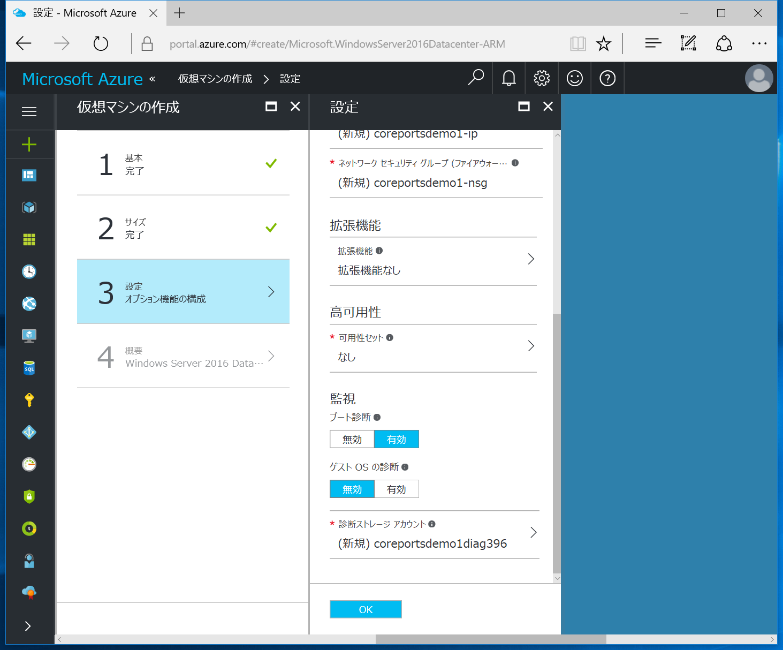Open the Azure hamburger menu

point(29,111)
